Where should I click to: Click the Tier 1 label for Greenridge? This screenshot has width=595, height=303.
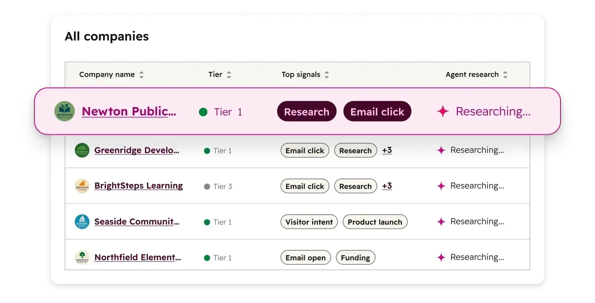pos(222,151)
